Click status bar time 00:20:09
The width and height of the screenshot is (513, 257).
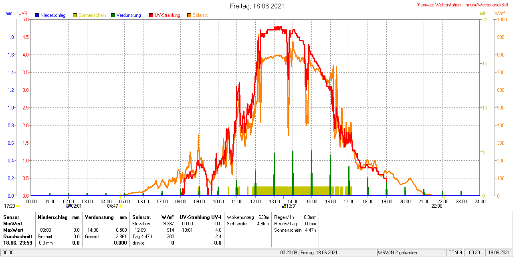click(x=289, y=253)
